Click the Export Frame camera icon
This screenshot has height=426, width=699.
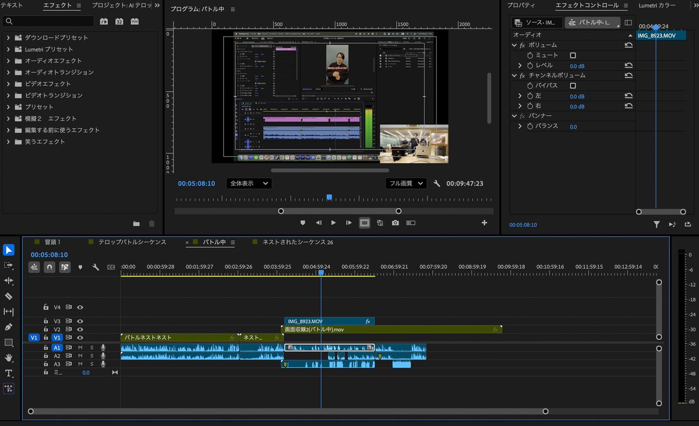(x=396, y=223)
